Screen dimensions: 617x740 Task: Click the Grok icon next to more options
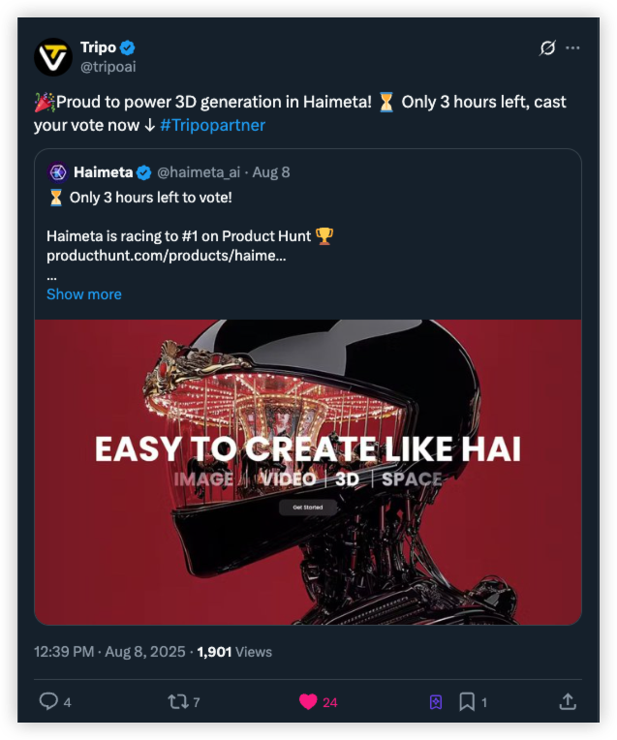click(547, 47)
